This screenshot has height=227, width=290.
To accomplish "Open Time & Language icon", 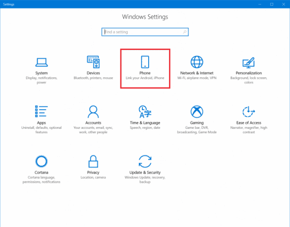I will click(x=145, y=112).
